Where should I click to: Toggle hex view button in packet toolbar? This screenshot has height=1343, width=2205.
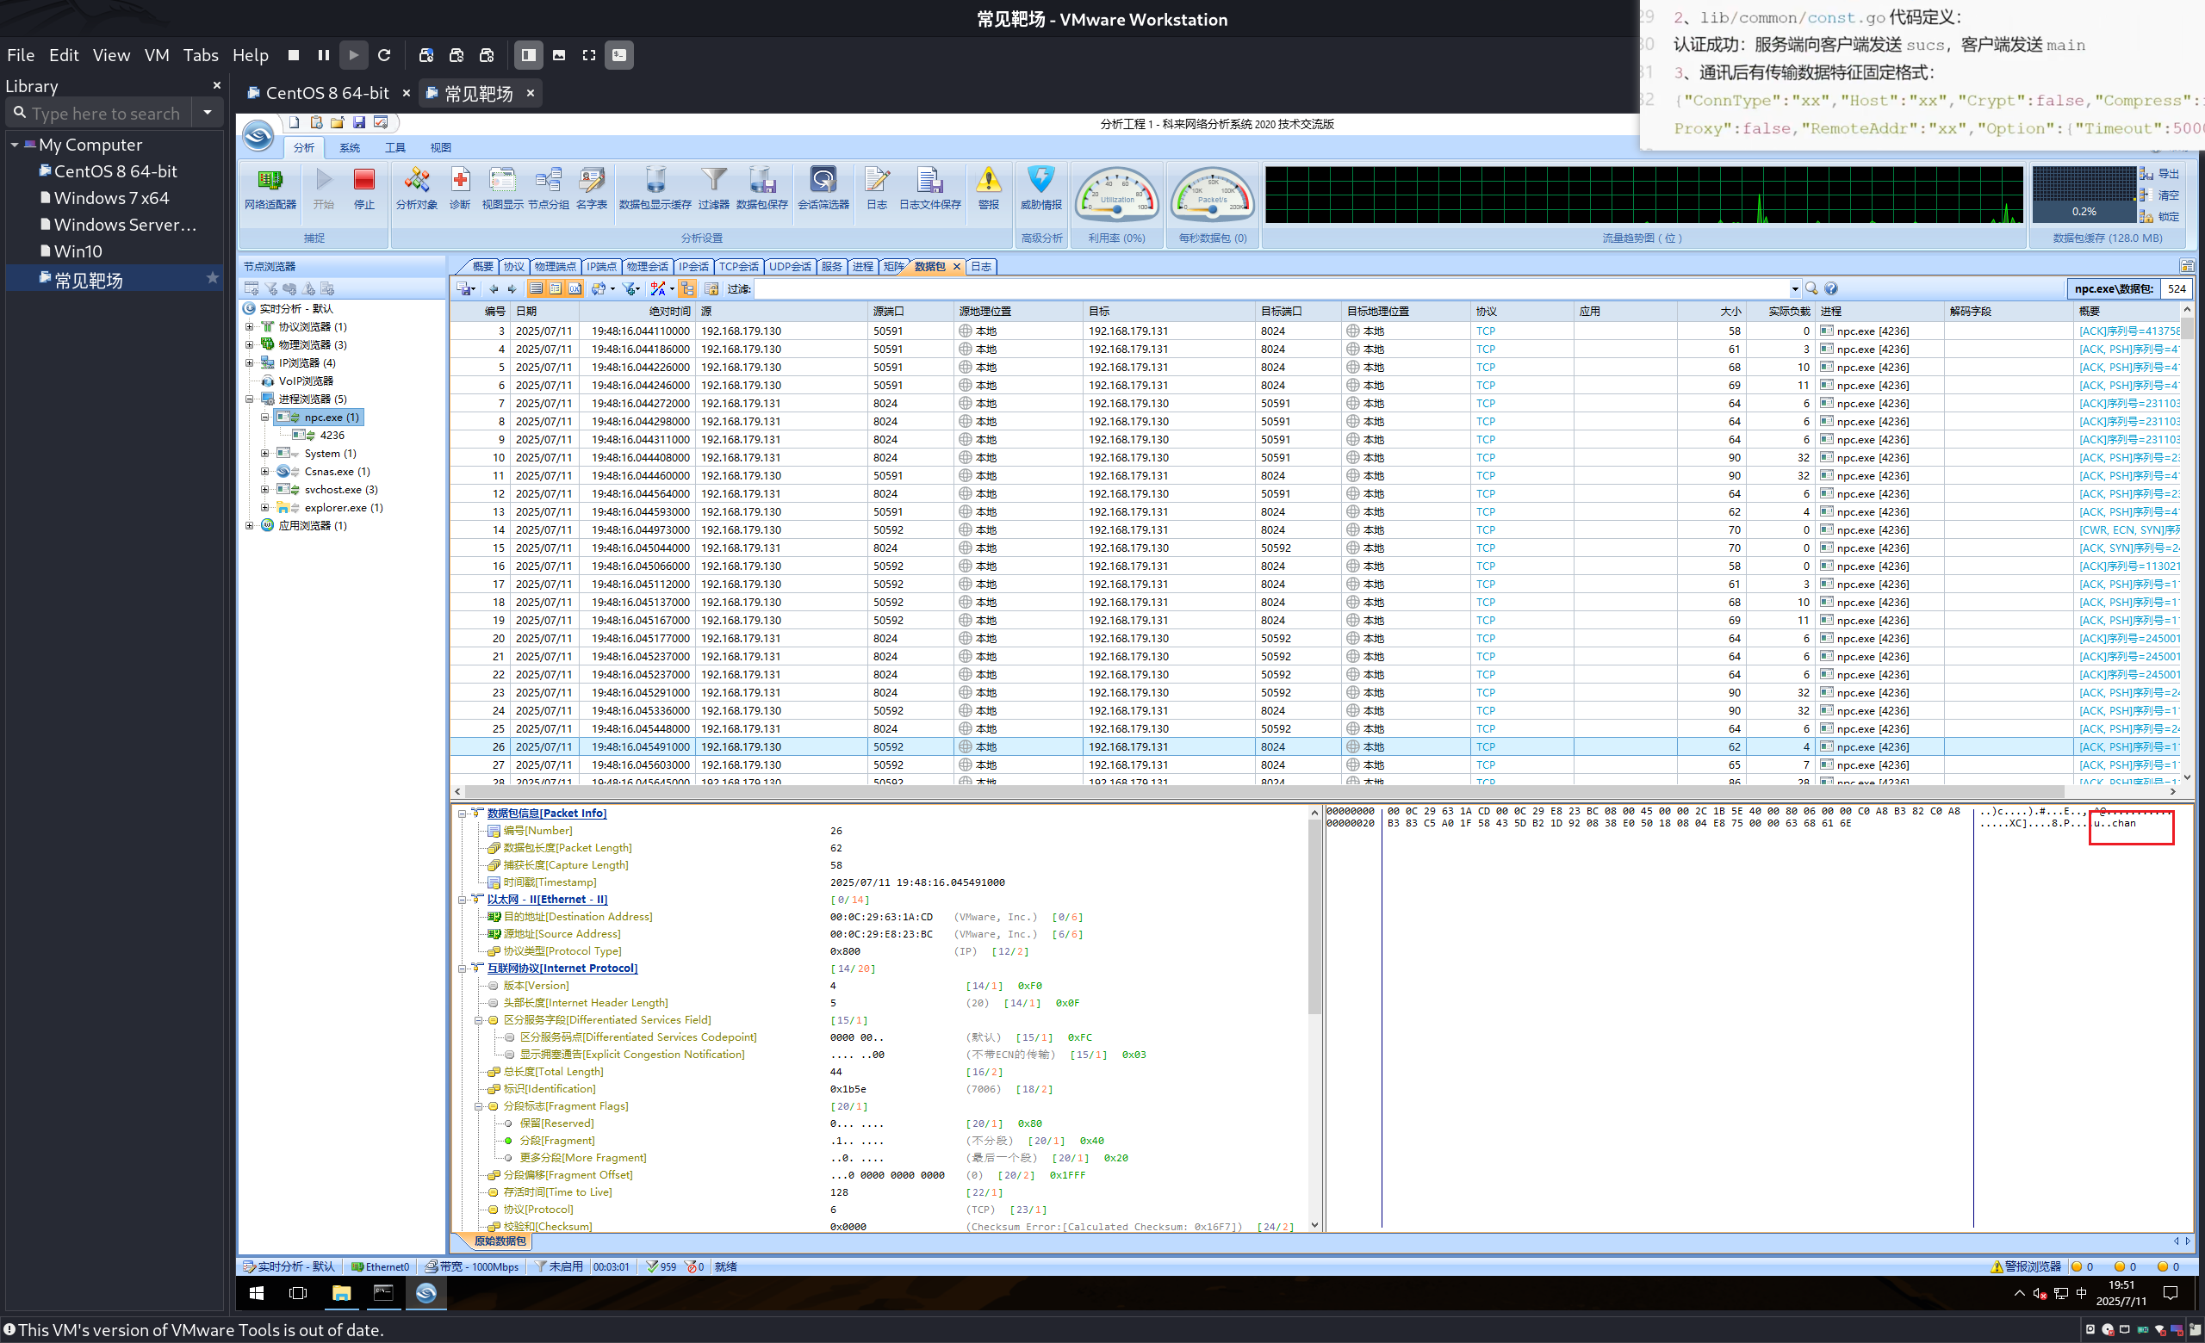[575, 288]
